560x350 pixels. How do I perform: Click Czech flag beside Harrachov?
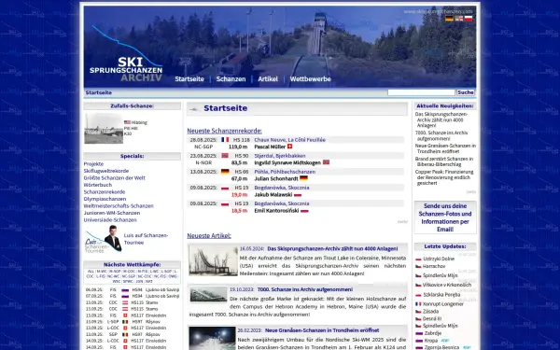418,266
